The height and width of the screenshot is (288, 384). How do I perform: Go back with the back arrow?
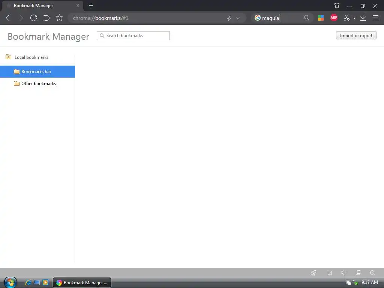pyautogui.click(x=8, y=18)
